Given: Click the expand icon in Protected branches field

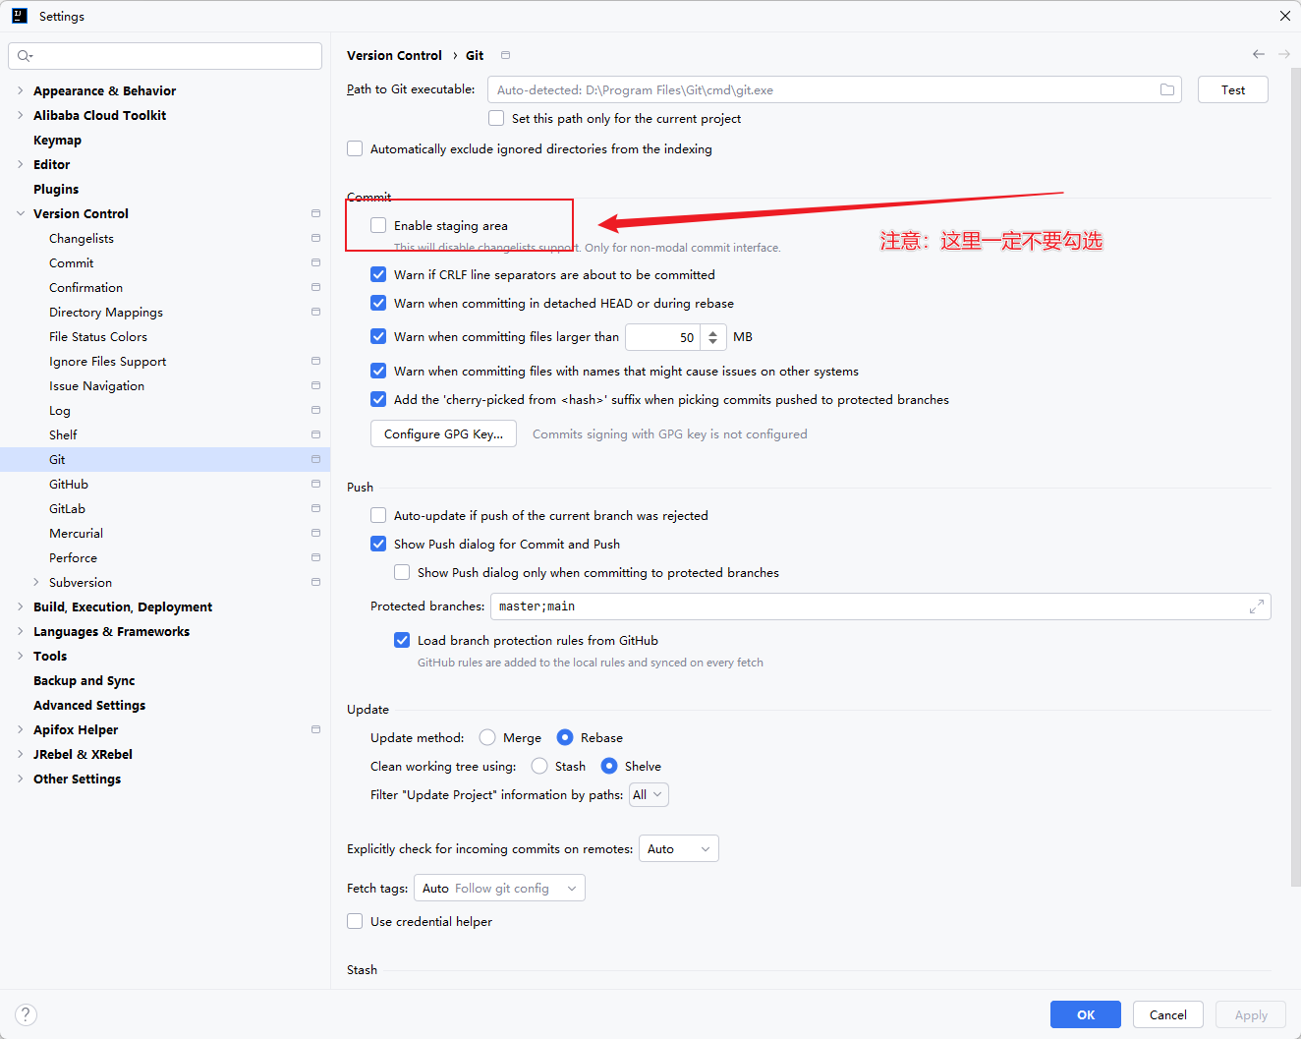Looking at the screenshot, I should coord(1256,606).
